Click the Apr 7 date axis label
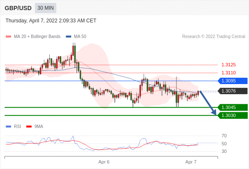 [191, 162]
